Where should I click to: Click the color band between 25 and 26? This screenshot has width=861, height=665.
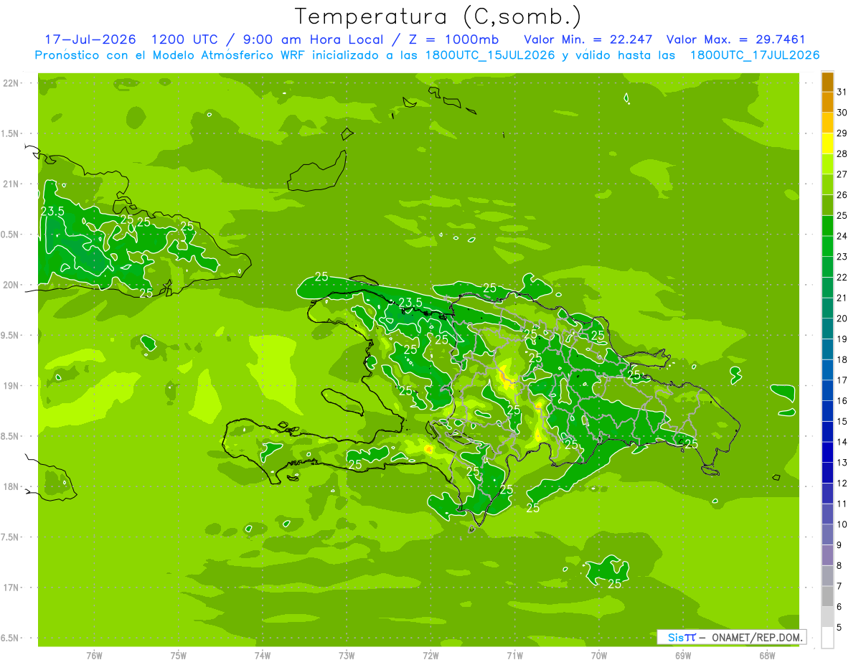(827, 205)
